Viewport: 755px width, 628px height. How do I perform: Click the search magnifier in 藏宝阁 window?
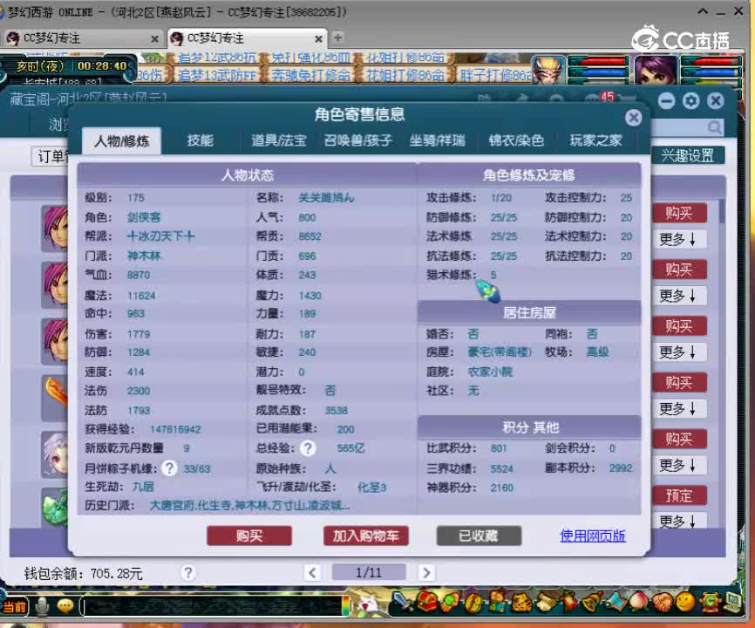[x=715, y=127]
